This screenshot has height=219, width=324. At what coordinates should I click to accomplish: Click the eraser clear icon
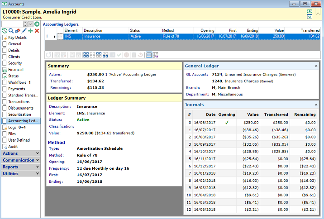point(18,31)
